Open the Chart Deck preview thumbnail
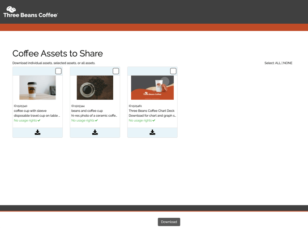 [152, 87]
